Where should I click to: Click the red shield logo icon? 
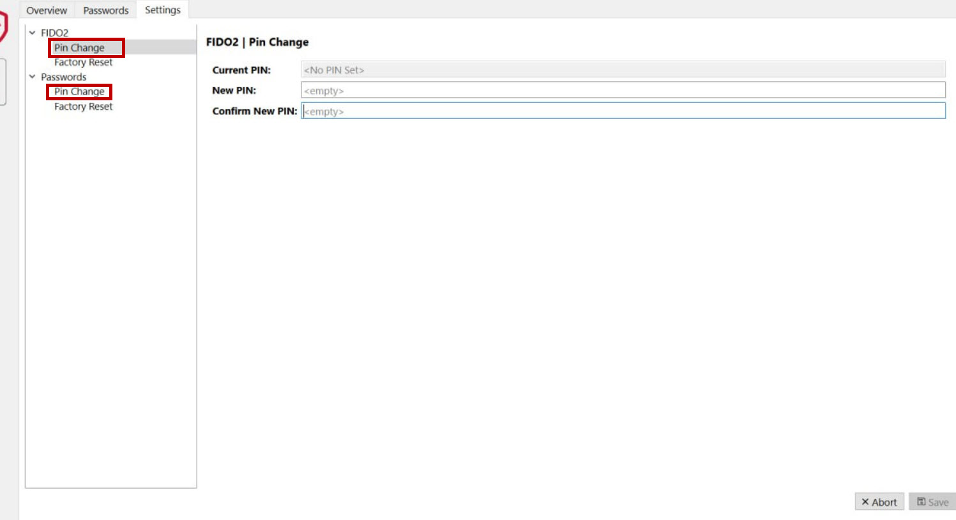pyautogui.click(x=3, y=27)
